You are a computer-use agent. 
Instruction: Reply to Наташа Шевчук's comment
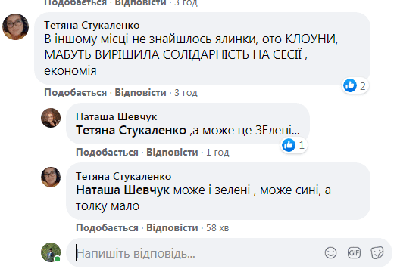tap(172, 153)
